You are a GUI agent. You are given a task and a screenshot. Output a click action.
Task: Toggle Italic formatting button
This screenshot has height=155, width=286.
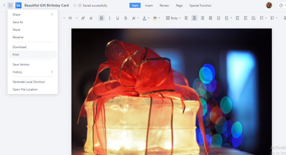point(109,18)
